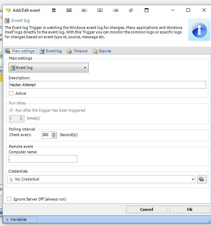Click the blue information icon
Screen dimensions: 211x226
pos(199,30)
